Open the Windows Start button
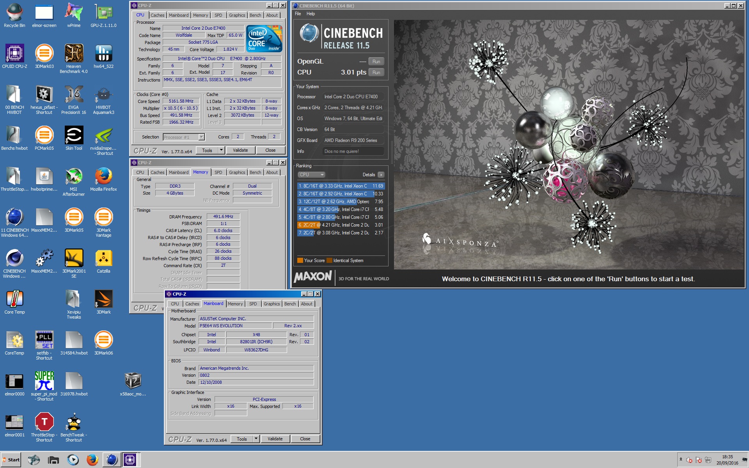The width and height of the screenshot is (749, 468). click(x=11, y=460)
